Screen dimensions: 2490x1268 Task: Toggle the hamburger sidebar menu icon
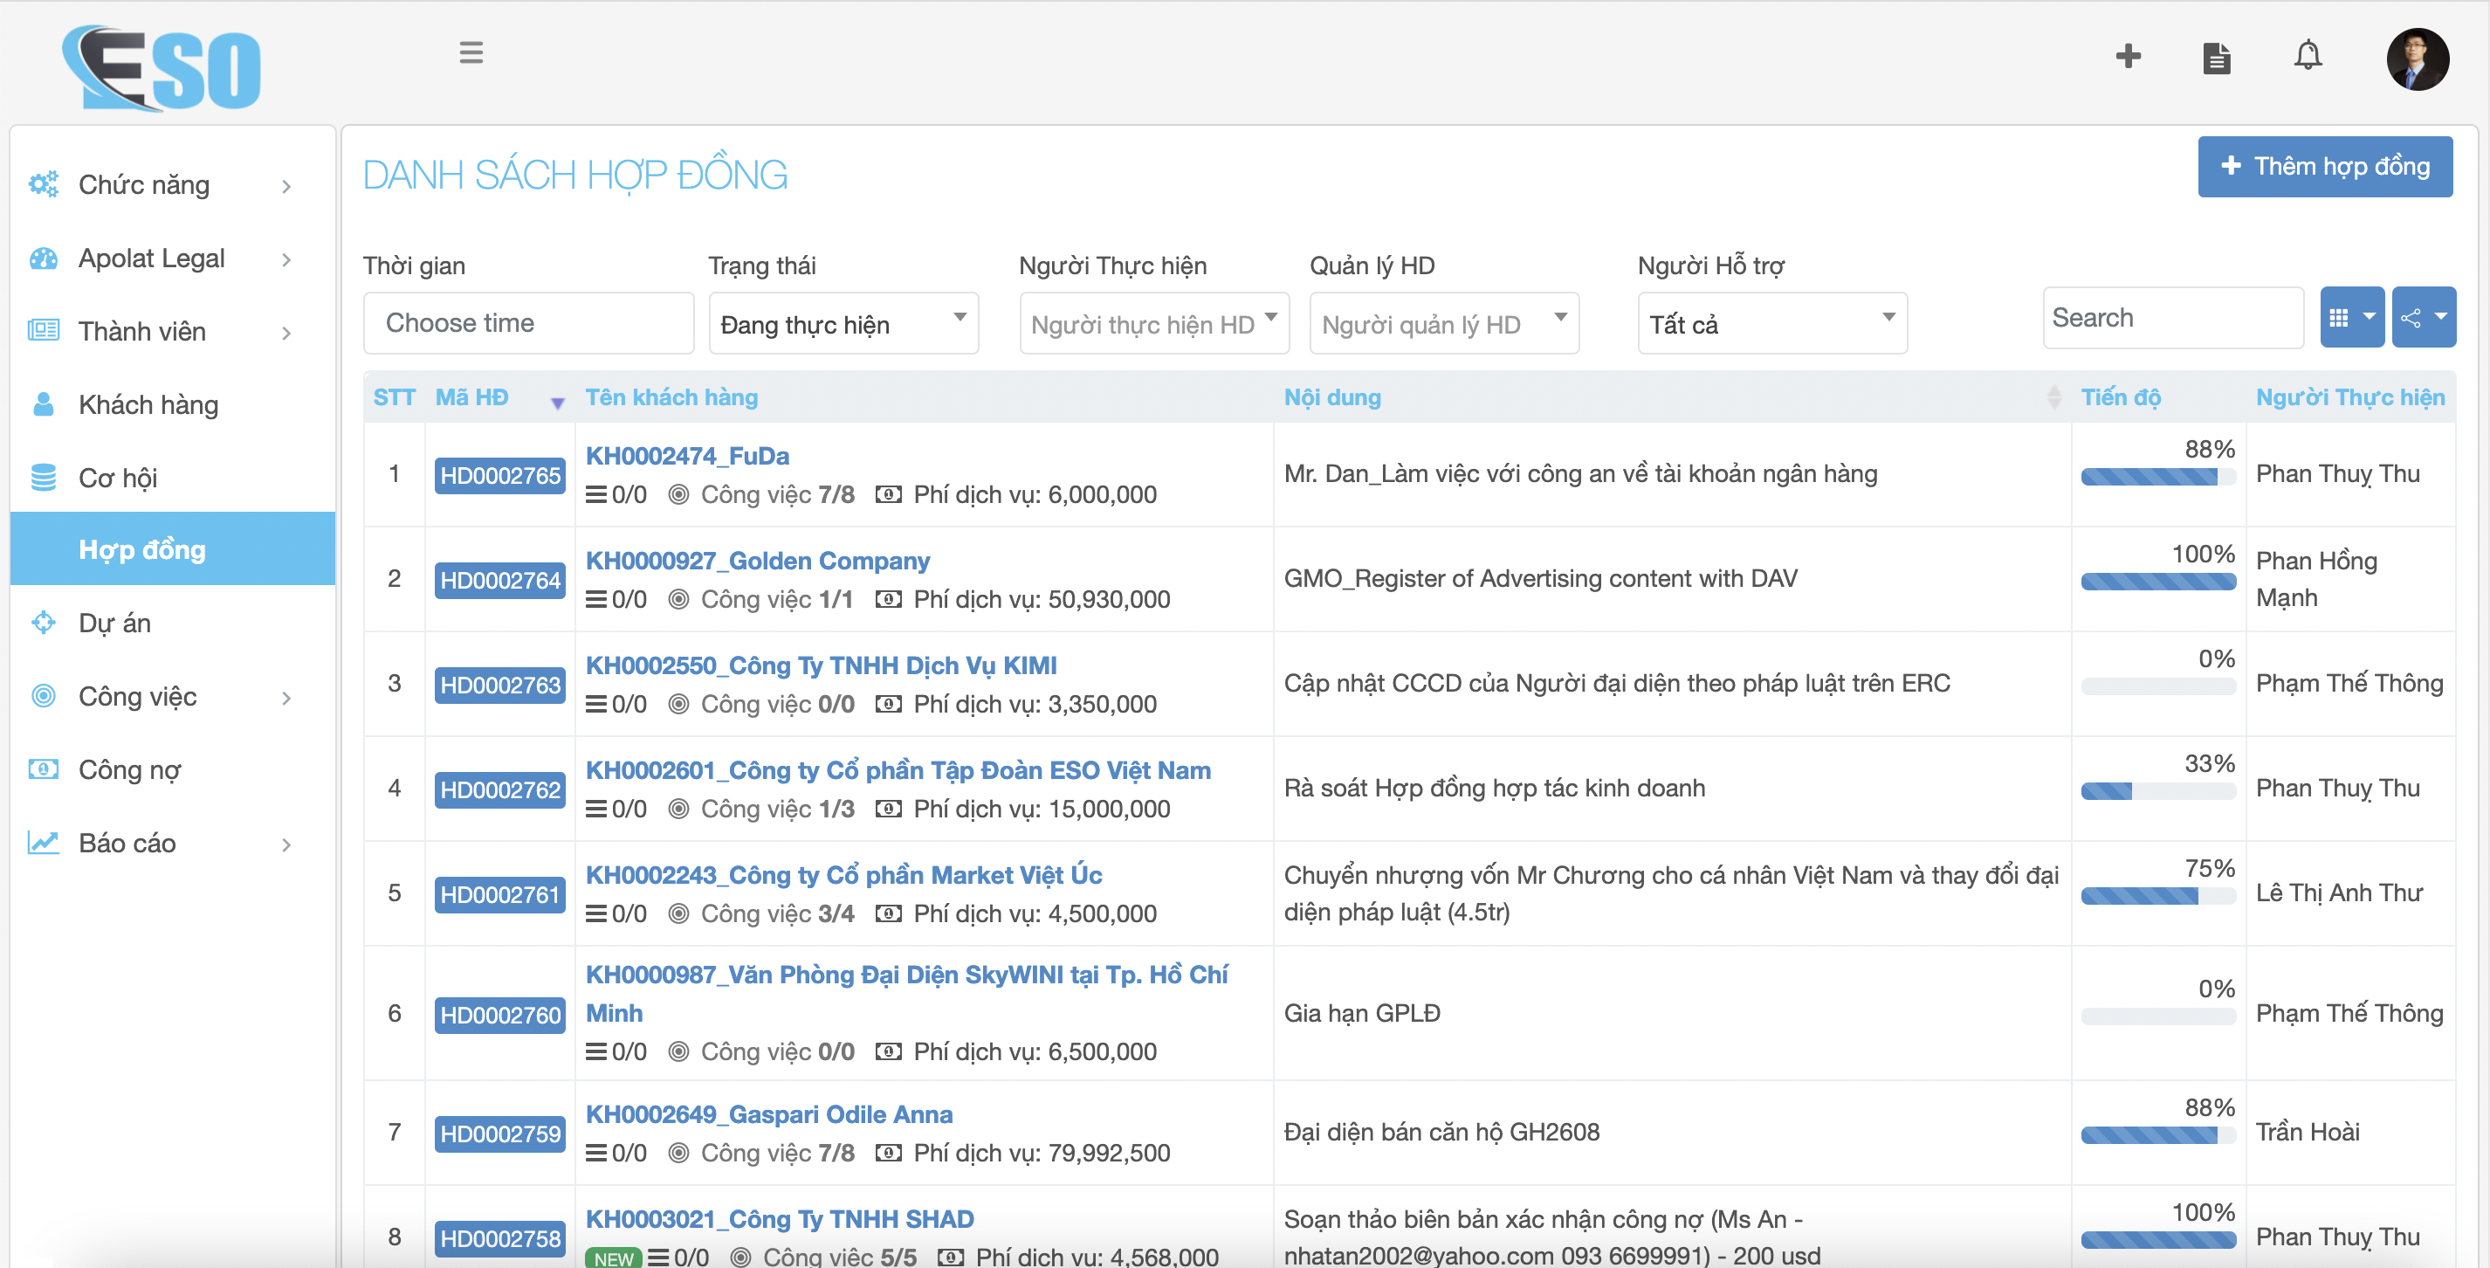471,52
